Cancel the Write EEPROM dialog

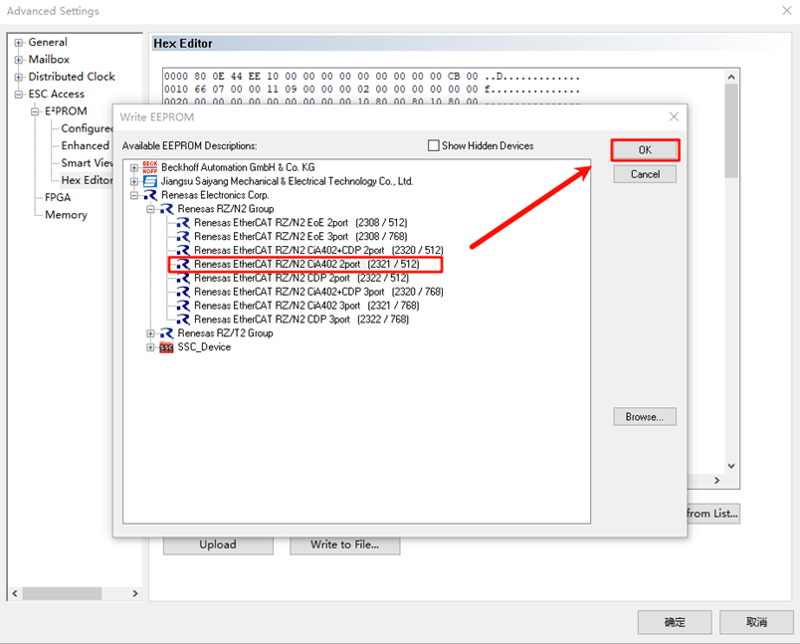pyautogui.click(x=645, y=174)
